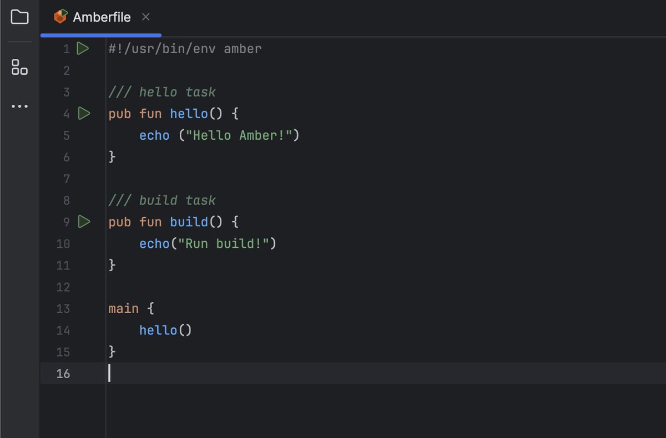
Task: Click the 'main' keyword on line 13
Action: coord(124,308)
